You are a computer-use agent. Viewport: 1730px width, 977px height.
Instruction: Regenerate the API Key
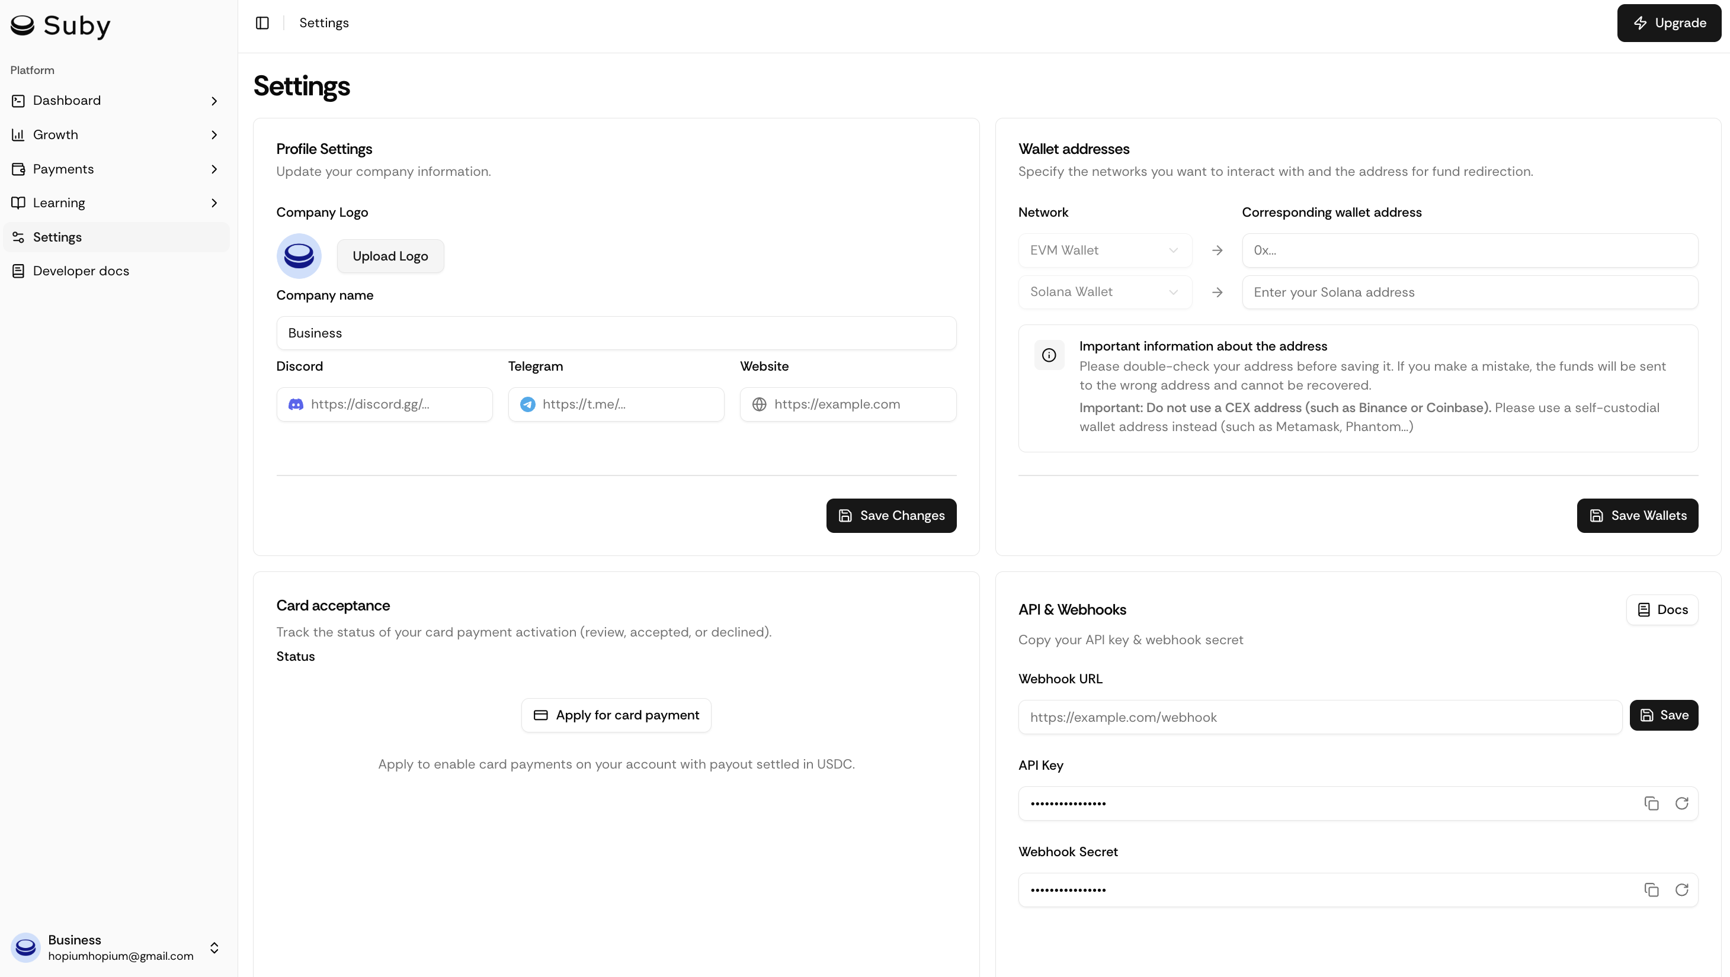coord(1681,803)
